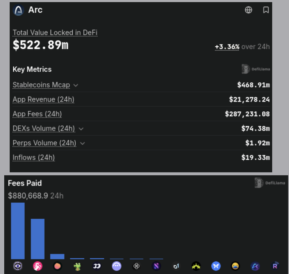This screenshot has height=274, width=289.
Task: Click the $21,278.24 revenue value
Action: tap(249, 99)
